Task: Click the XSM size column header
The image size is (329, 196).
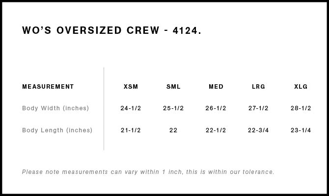Action: (131, 87)
